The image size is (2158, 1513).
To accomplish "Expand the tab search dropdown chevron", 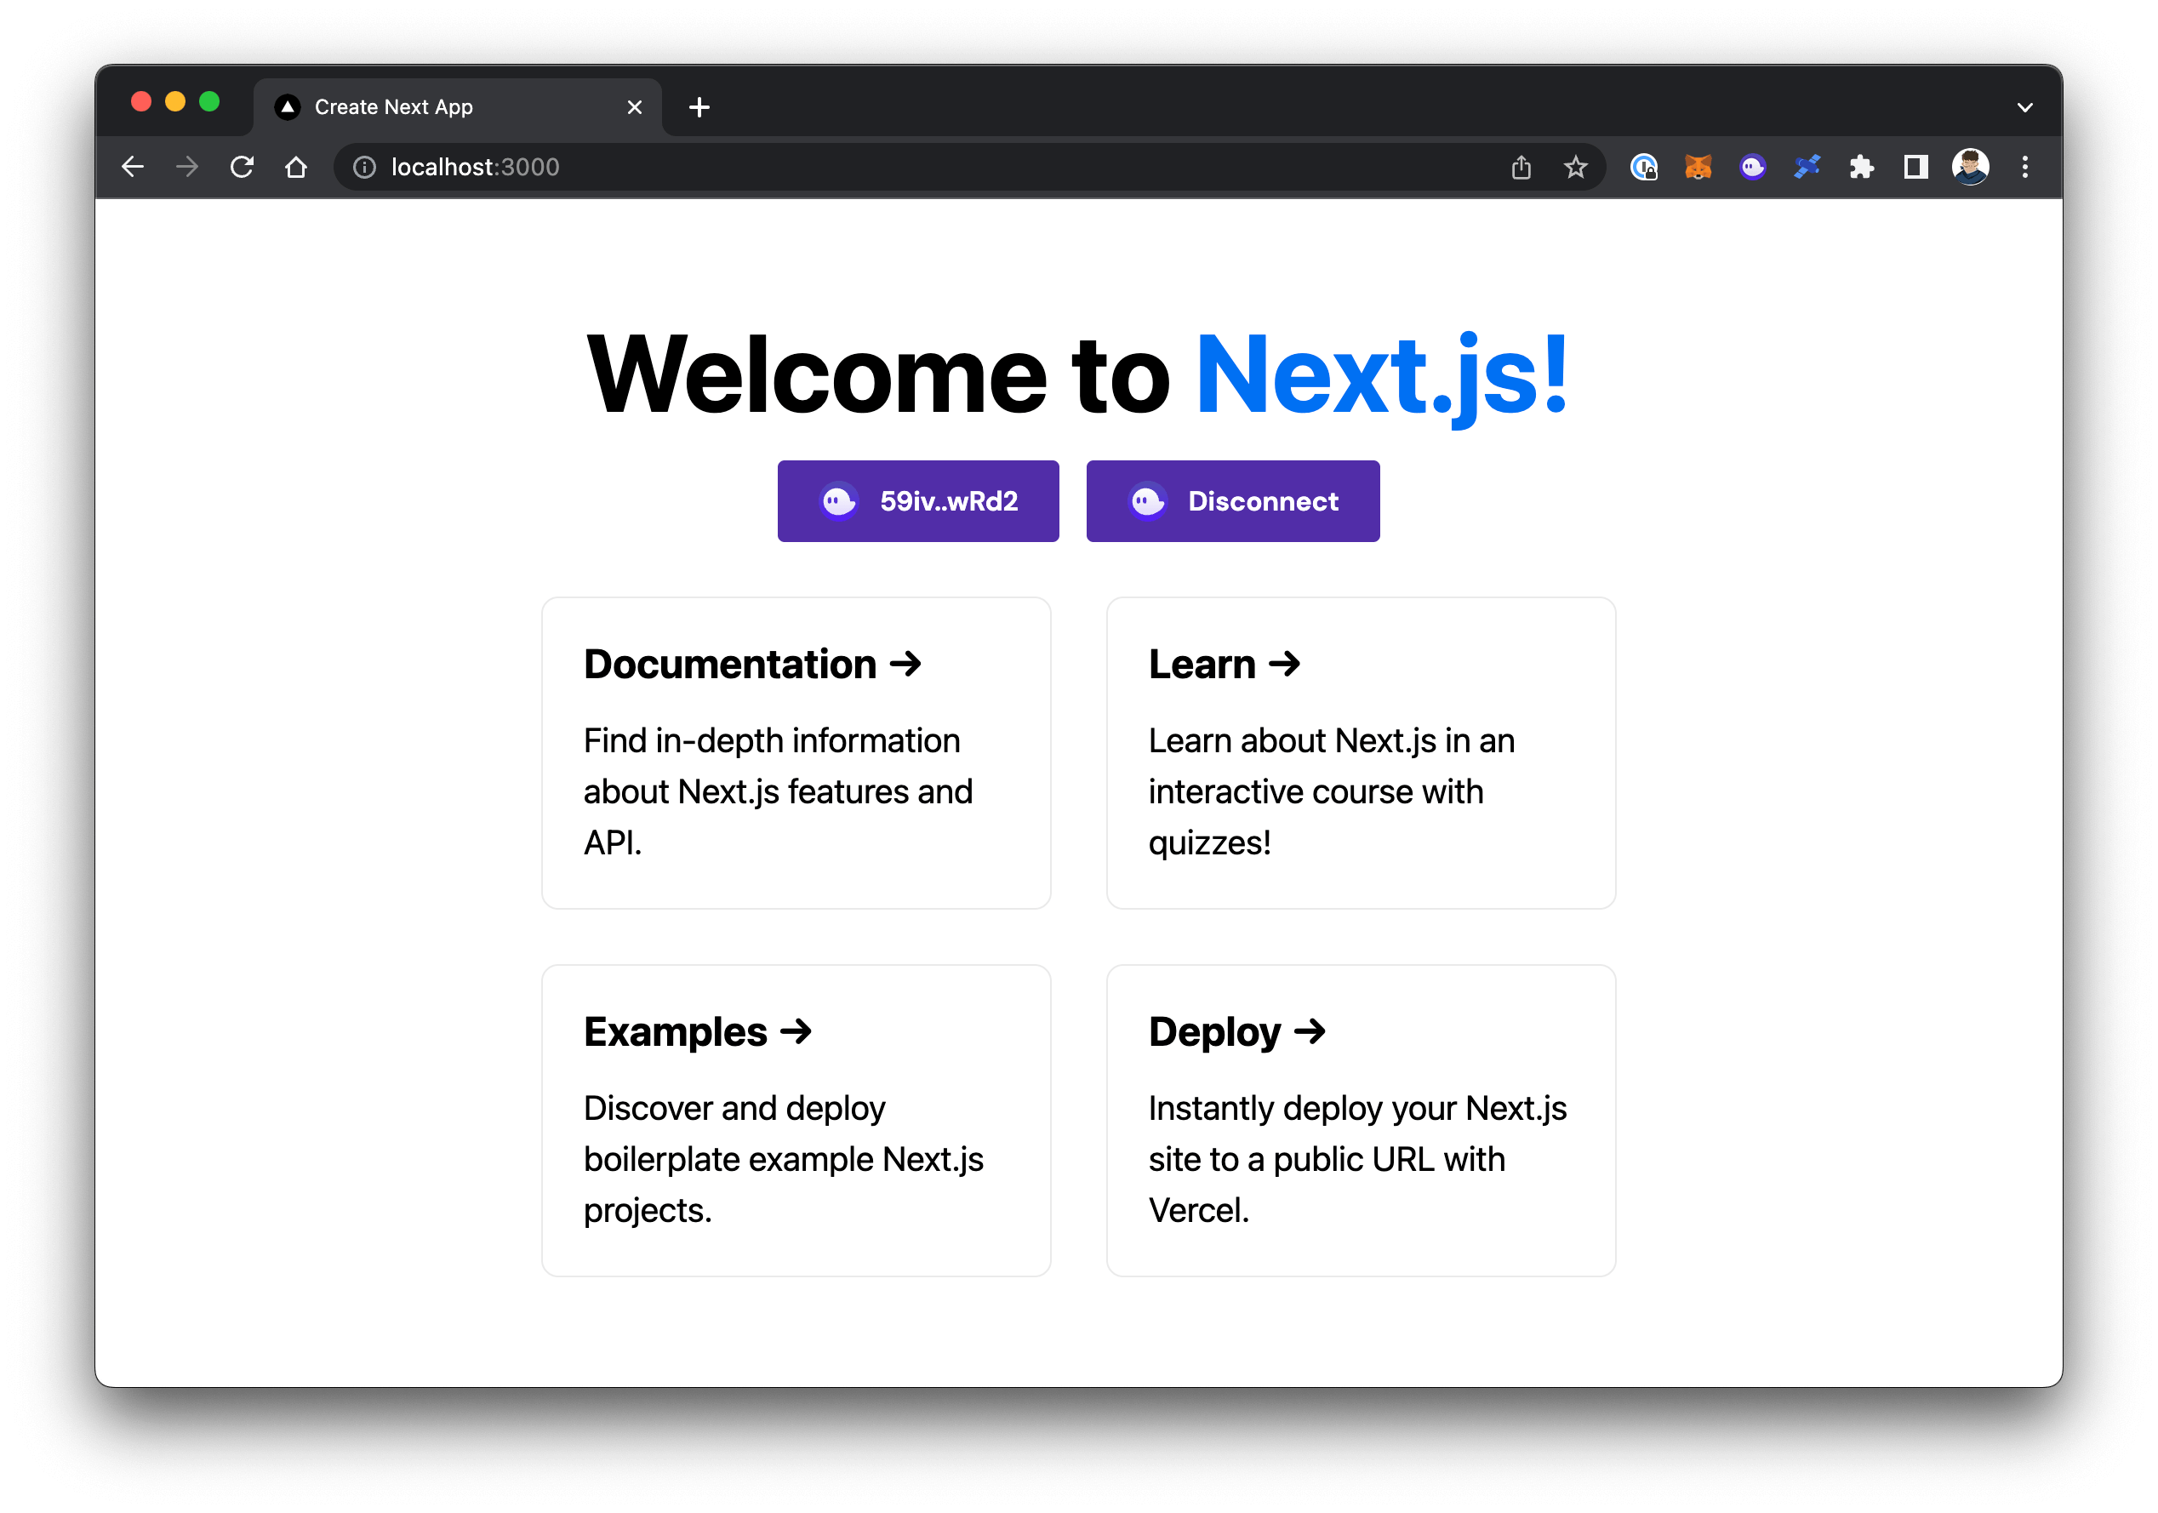I will click(2024, 107).
